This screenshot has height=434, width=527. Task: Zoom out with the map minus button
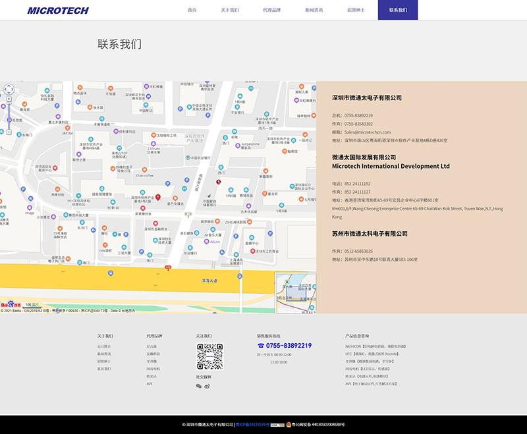tap(9, 132)
